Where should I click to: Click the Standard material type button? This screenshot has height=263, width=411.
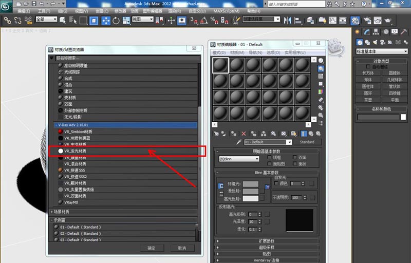(x=307, y=142)
